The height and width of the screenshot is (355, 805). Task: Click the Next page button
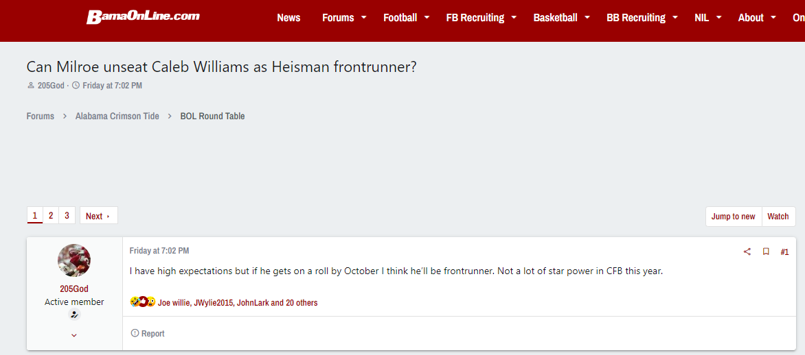(x=98, y=216)
